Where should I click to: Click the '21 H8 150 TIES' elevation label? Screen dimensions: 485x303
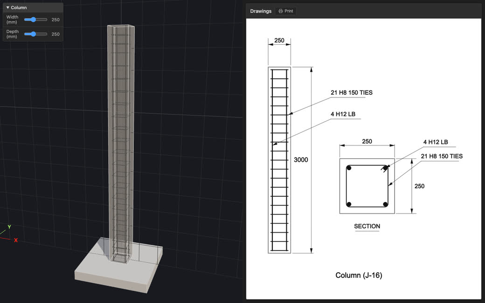tap(351, 92)
